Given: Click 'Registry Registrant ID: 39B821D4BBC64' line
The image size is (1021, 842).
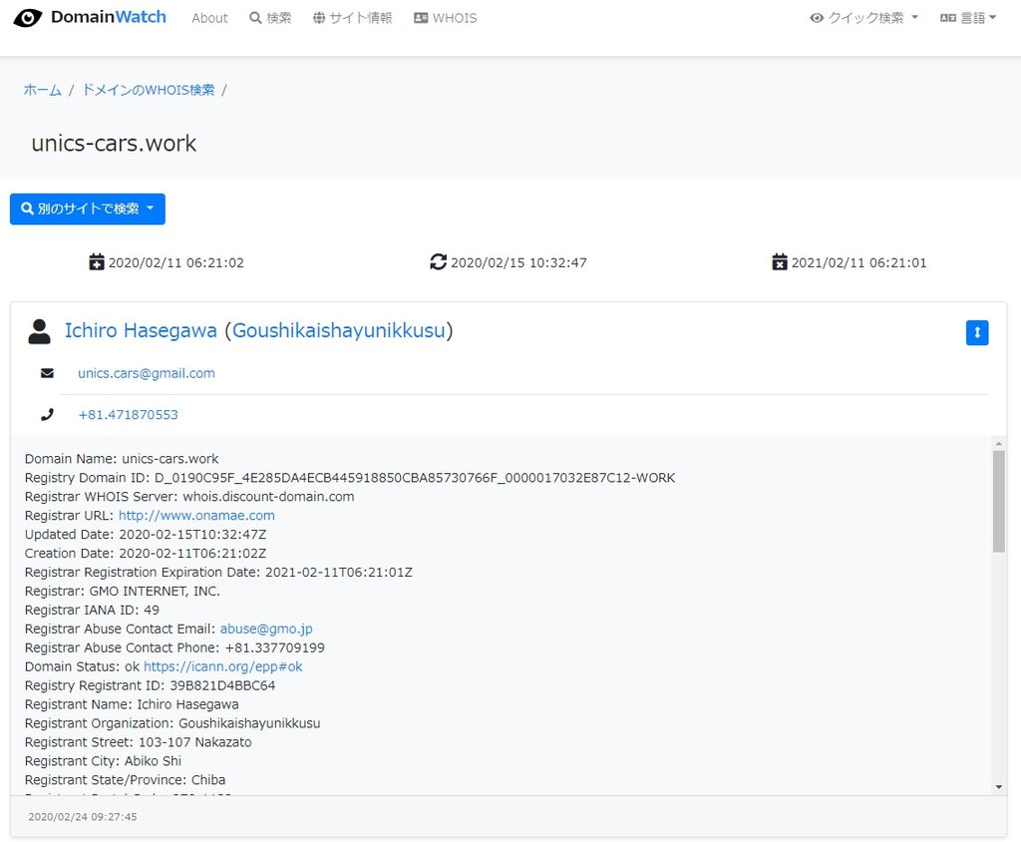Looking at the screenshot, I should (x=150, y=685).
